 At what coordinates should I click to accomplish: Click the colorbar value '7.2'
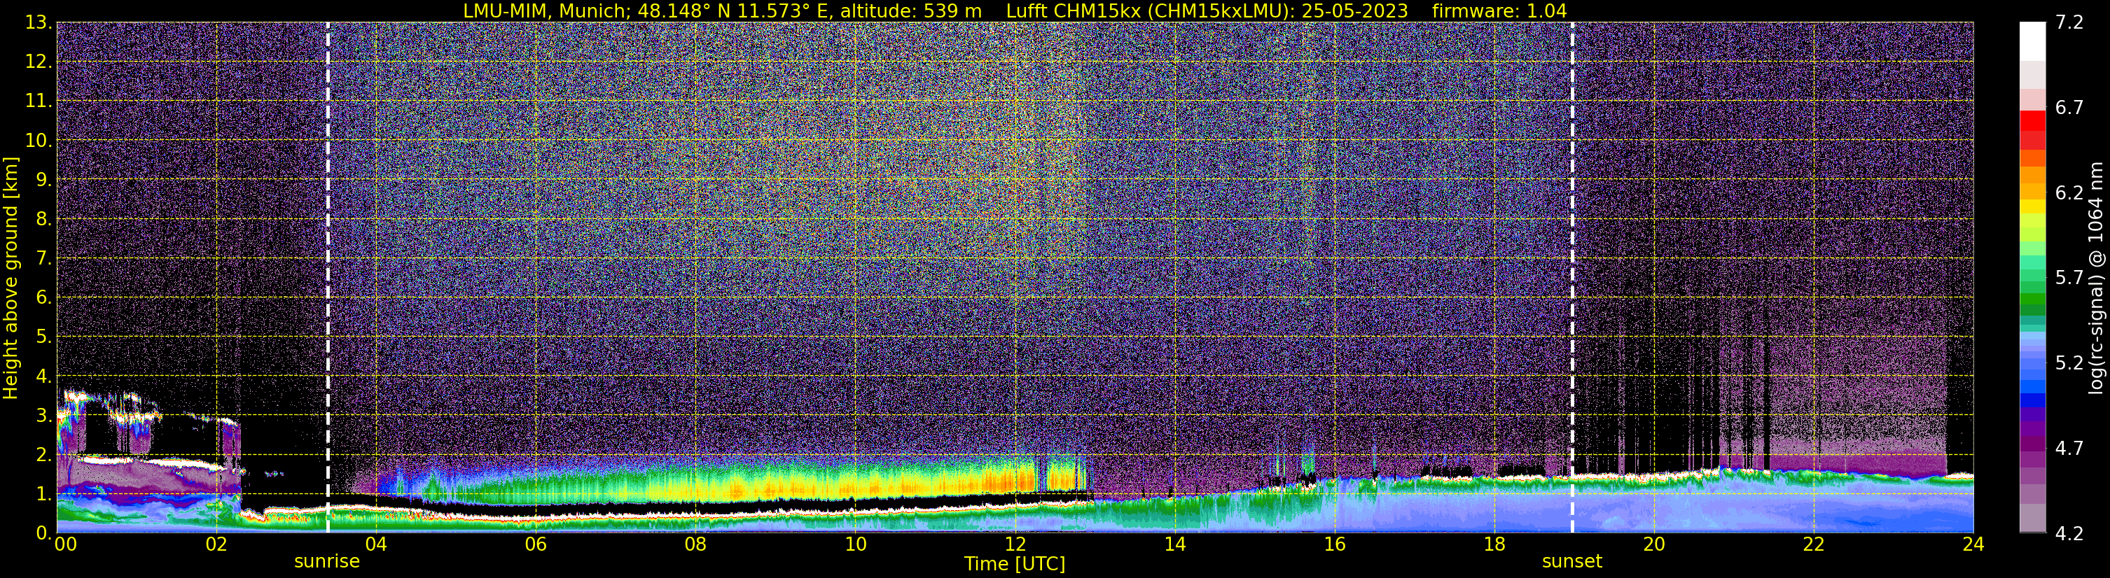click(2069, 22)
